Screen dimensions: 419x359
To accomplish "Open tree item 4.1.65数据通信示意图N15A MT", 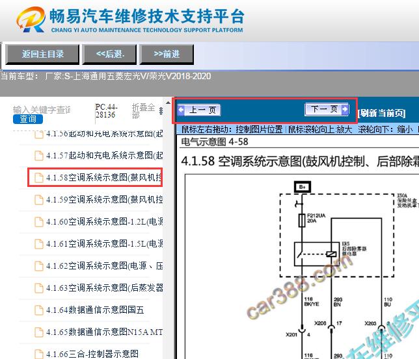I will (x=104, y=332).
